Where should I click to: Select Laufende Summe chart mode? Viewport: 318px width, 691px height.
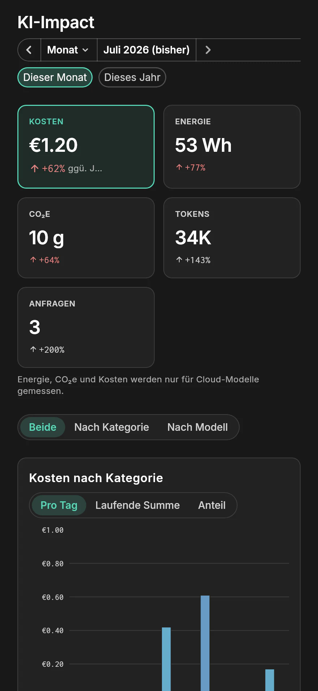point(138,505)
